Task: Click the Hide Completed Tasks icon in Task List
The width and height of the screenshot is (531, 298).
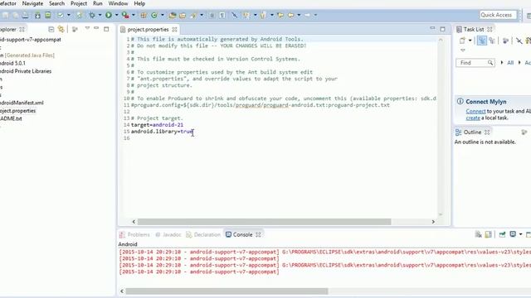Action: tap(519, 41)
